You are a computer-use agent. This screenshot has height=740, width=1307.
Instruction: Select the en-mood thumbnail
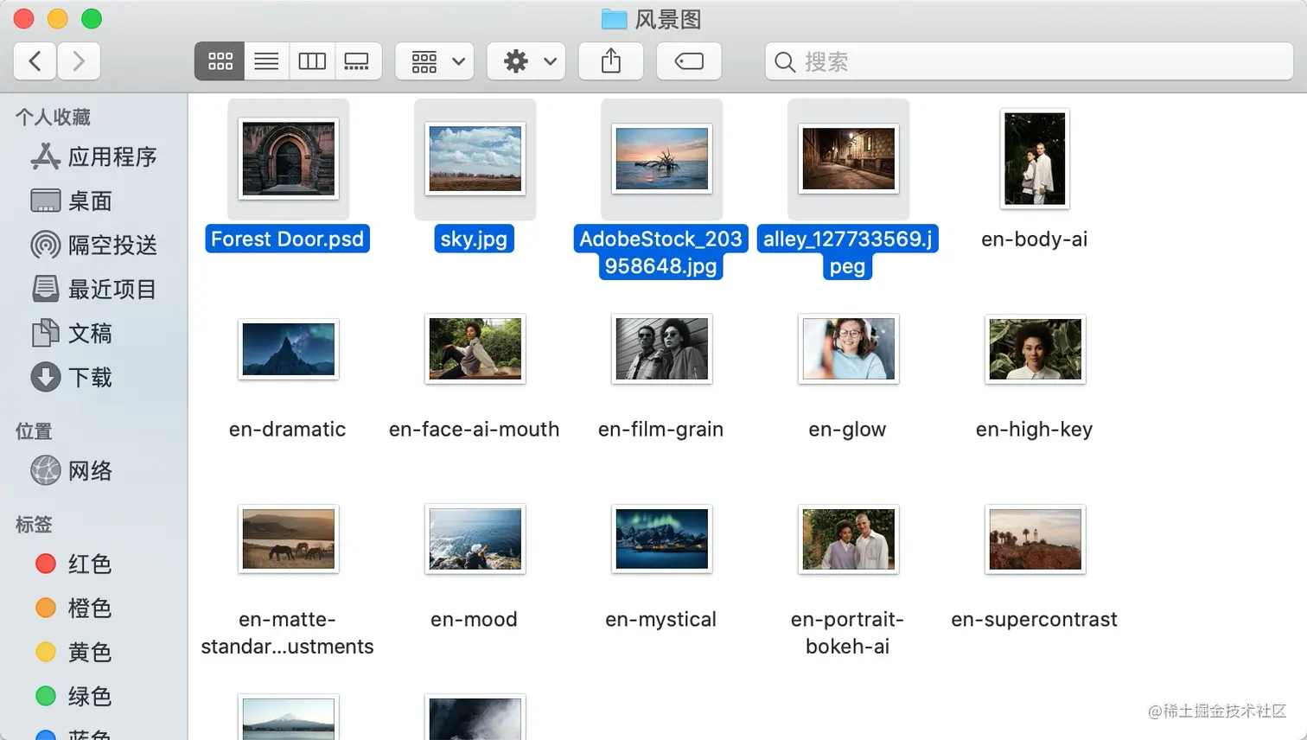pyautogui.click(x=475, y=539)
